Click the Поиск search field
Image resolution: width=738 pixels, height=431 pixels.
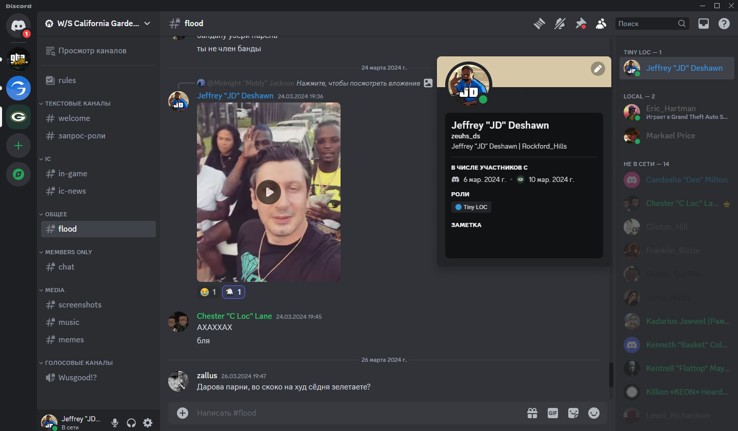click(646, 24)
